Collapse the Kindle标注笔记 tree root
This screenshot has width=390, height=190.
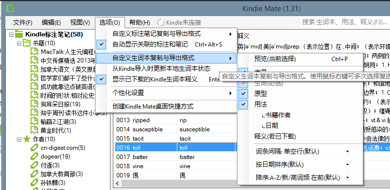pyautogui.click(x=11, y=34)
